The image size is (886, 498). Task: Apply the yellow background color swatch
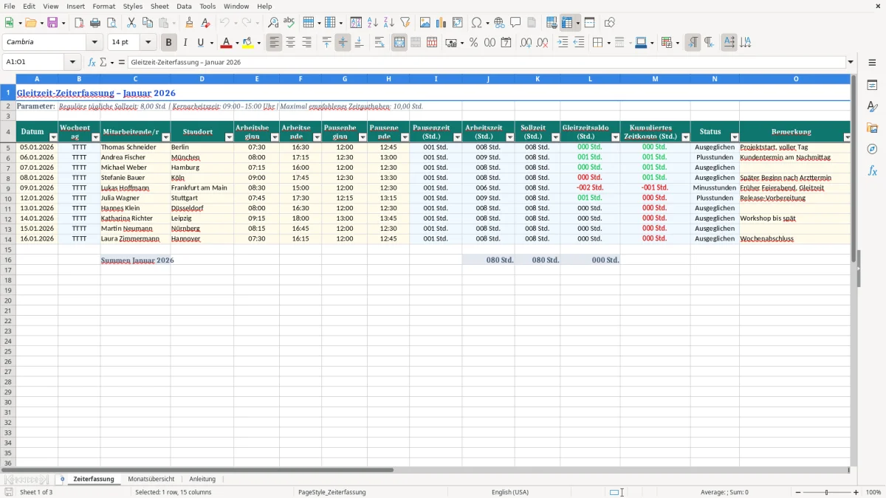(x=247, y=43)
